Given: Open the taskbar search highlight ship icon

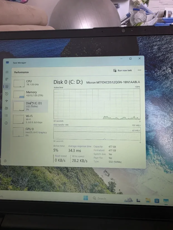Looking at the screenshot, I should pos(128,200).
